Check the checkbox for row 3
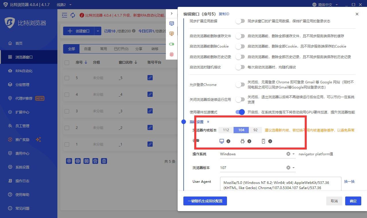This screenshot has height=218, width=367. pyautogui.click(x=67, y=111)
